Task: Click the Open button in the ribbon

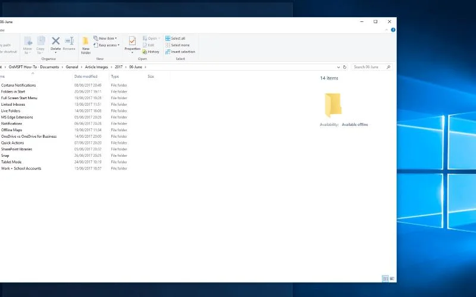Action: tap(151, 38)
